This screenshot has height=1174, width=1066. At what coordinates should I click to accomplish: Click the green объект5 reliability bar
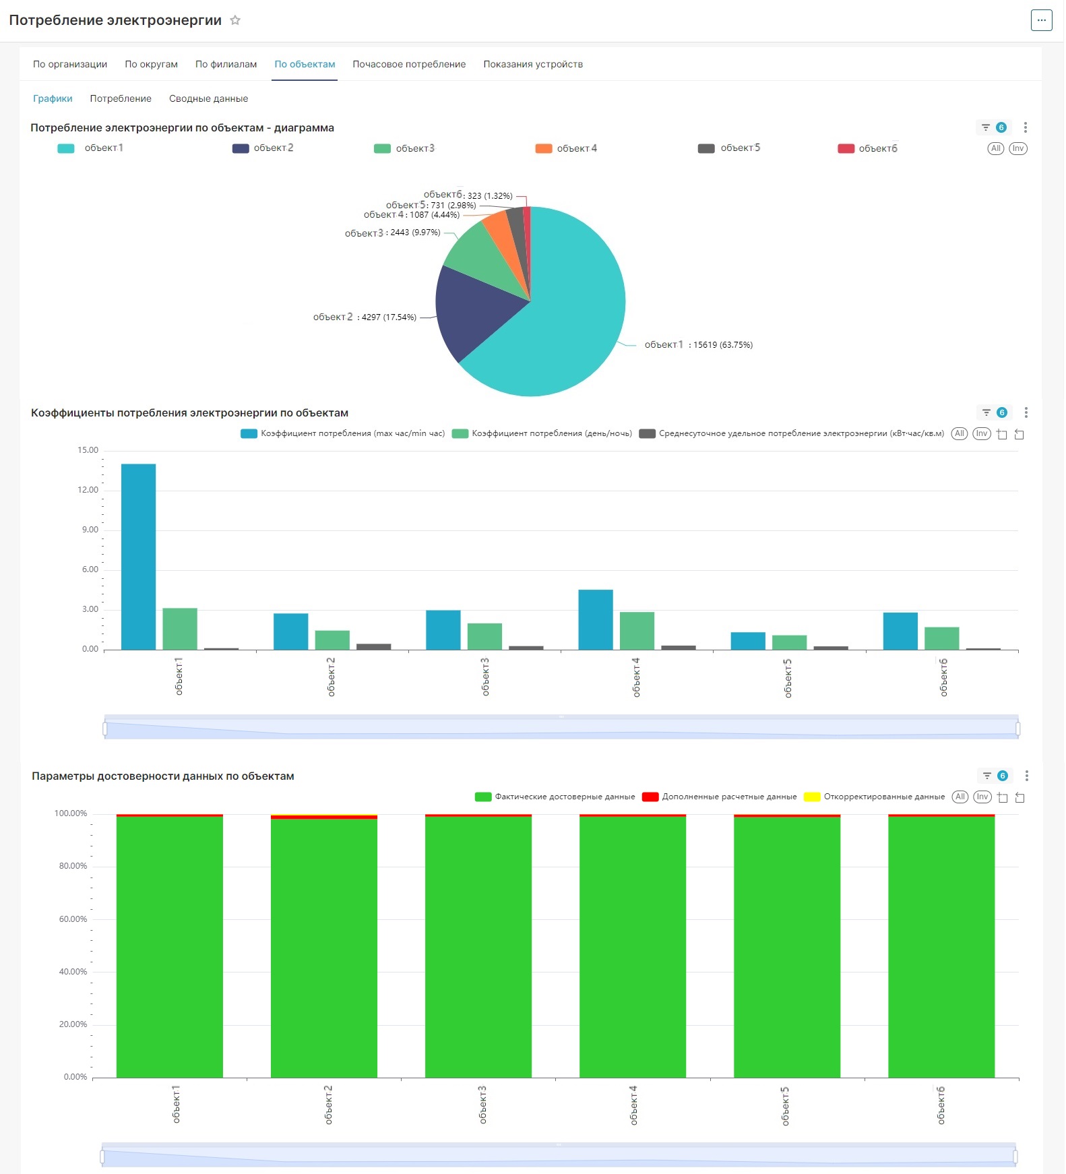pos(787,947)
